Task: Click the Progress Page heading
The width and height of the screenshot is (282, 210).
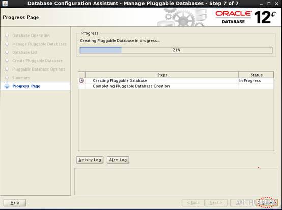Action: coord(21,17)
